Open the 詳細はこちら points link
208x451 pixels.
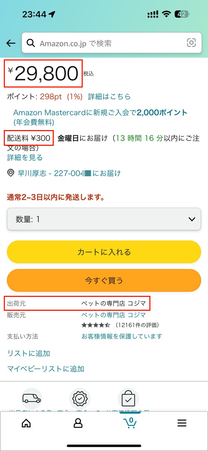pyautogui.click(x=109, y=97)
